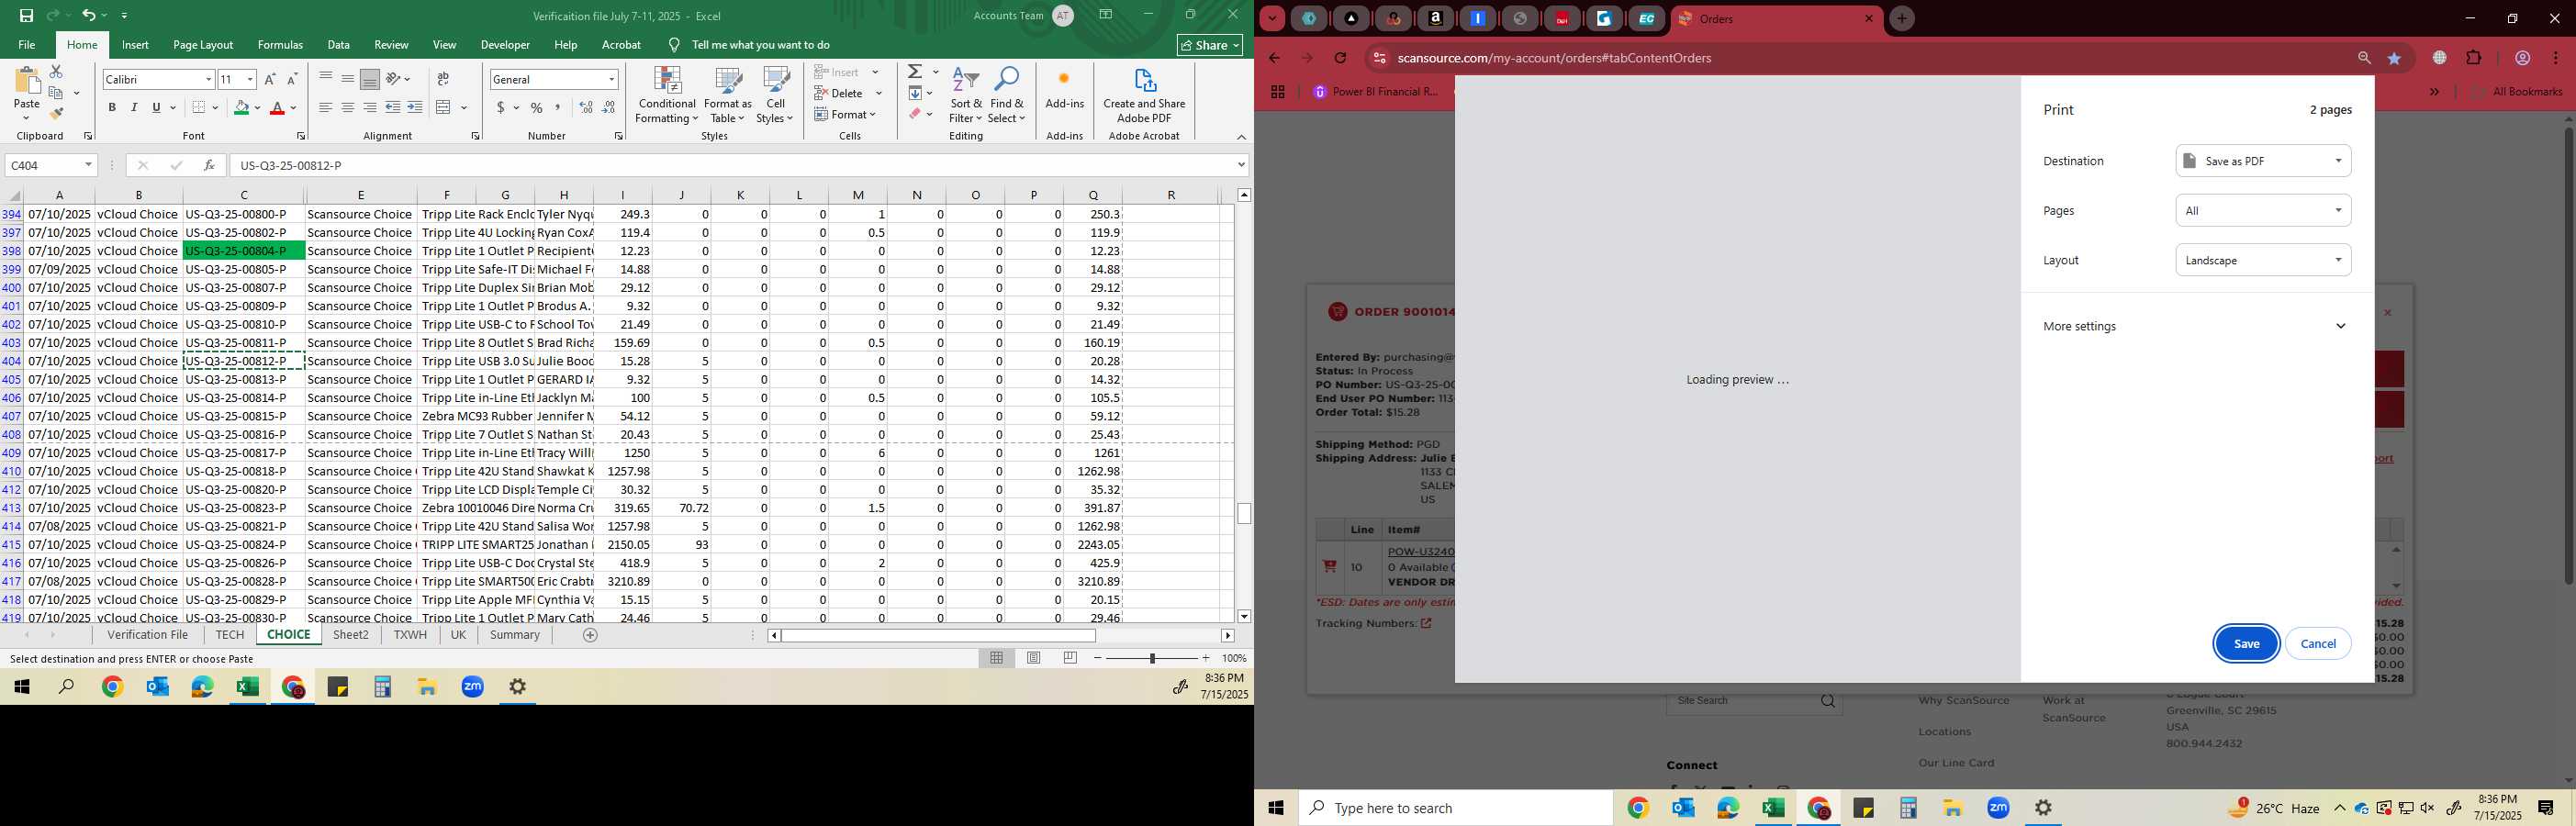Open Sort & Filter menu
The width and height of the screenshot is (2576, 826).
pyautogui.click(x=966, y=95)
